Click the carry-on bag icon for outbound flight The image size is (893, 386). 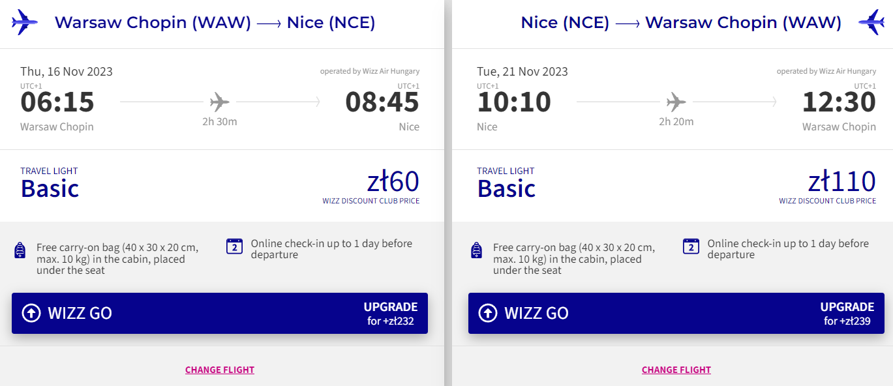coord(20,250)
